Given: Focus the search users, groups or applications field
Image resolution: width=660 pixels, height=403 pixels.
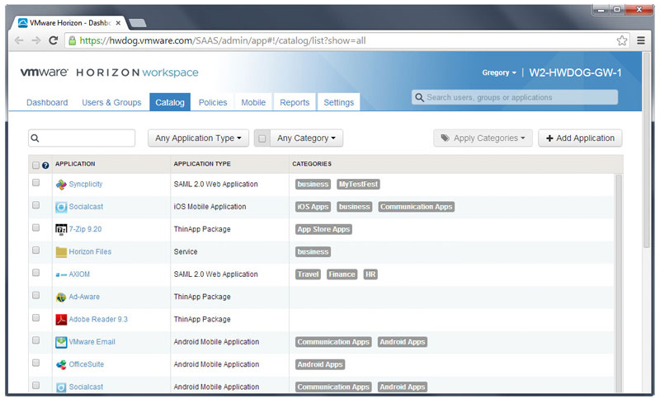Looking at the screenshot, I should click(515, 97).
